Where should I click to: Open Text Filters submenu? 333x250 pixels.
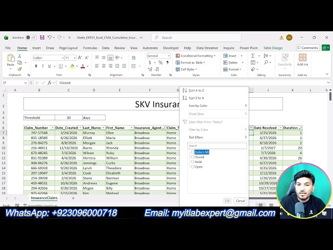pos(214,137)
